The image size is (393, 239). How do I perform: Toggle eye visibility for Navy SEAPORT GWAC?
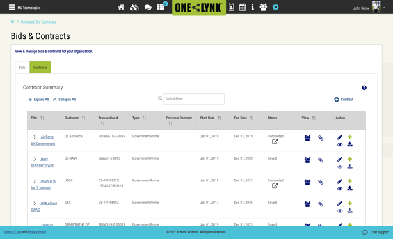[x=340, y=167]
